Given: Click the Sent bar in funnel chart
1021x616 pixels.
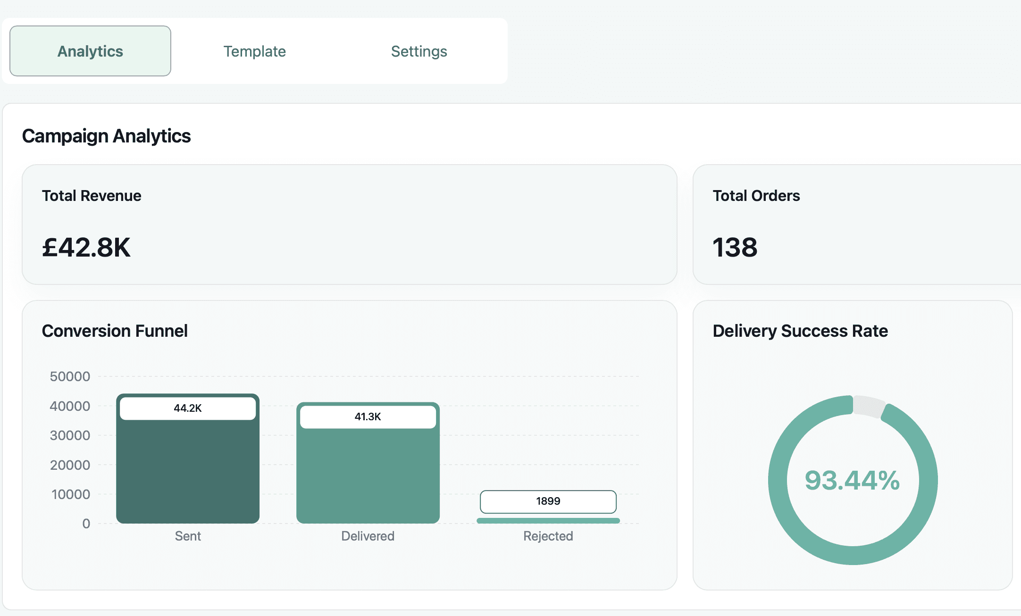Looking at the screenshot, I should tap(187, 472).
